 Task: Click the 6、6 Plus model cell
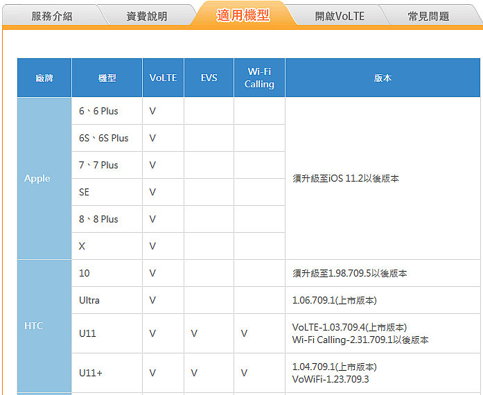coord(107,112)
